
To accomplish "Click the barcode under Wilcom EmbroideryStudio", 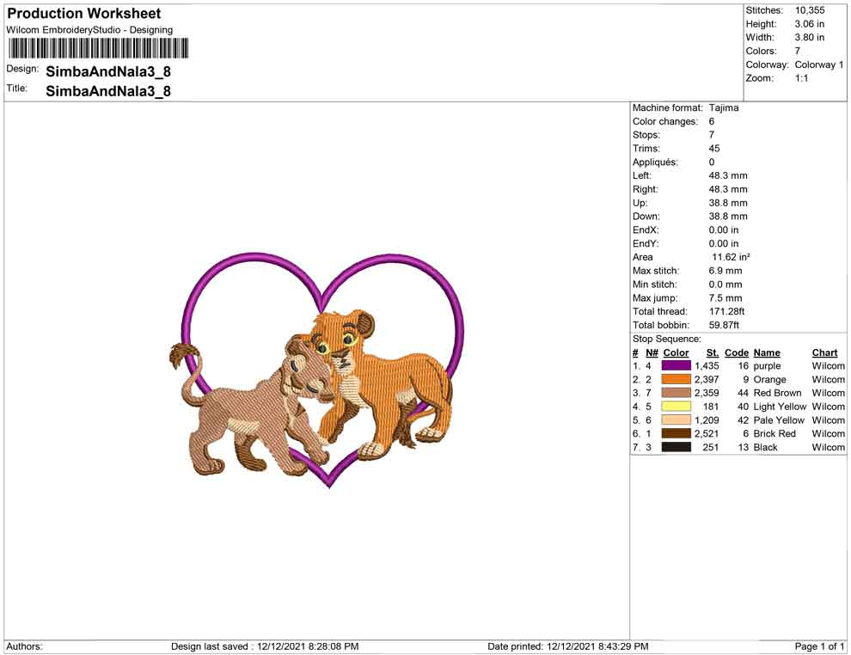I will [98, 48].
